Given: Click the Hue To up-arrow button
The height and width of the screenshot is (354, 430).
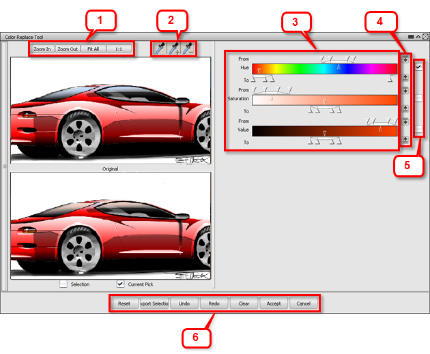Looking at the screenshot, I should click(x=405, y=78).
